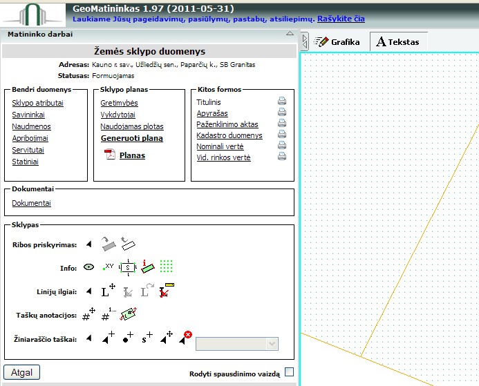Click the printer icon next to Titulinis
The height and width of the screenshot is (386, 479).
pyautogui.click(x=282, y=101)
